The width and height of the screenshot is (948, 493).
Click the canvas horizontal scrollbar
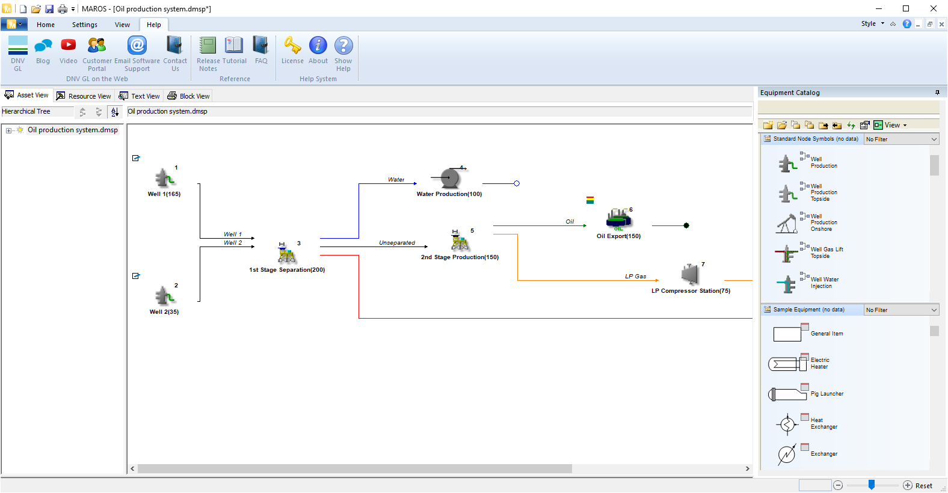pos(355,468)
